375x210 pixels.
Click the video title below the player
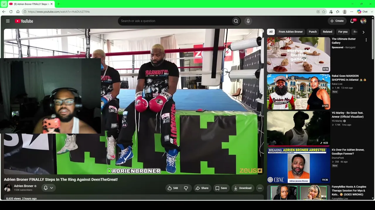click(61, 180)
